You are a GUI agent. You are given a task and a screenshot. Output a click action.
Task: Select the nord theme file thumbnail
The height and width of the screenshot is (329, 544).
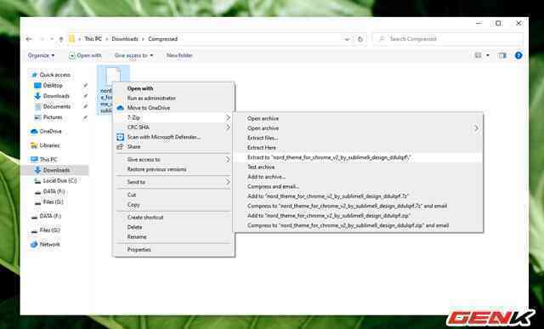pyautogui.click(x=113, y=75)
